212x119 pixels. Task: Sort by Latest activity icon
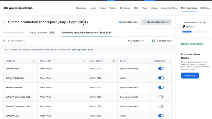114,61
